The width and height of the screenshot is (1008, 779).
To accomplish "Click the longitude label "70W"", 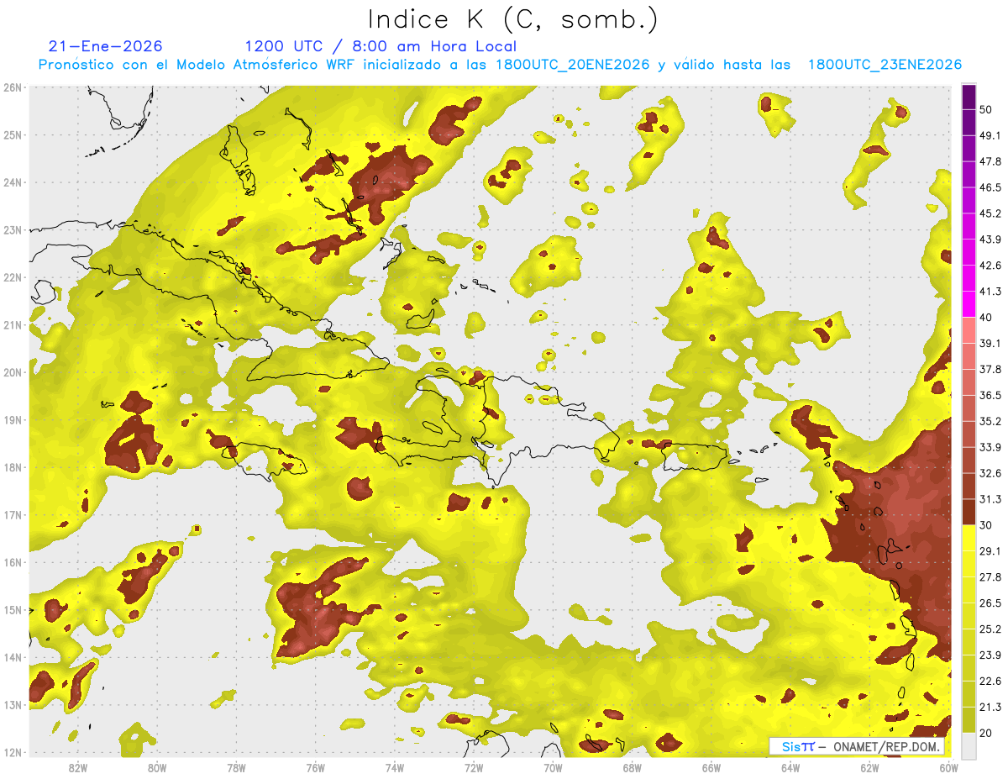I will [x=553, y=767].
